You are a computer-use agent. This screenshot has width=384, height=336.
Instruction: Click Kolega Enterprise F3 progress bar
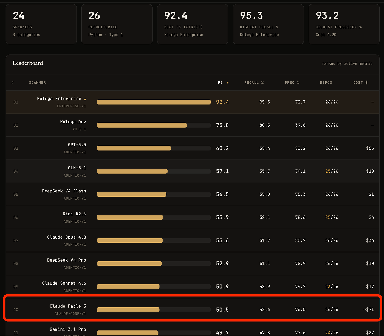pos(154,102)
